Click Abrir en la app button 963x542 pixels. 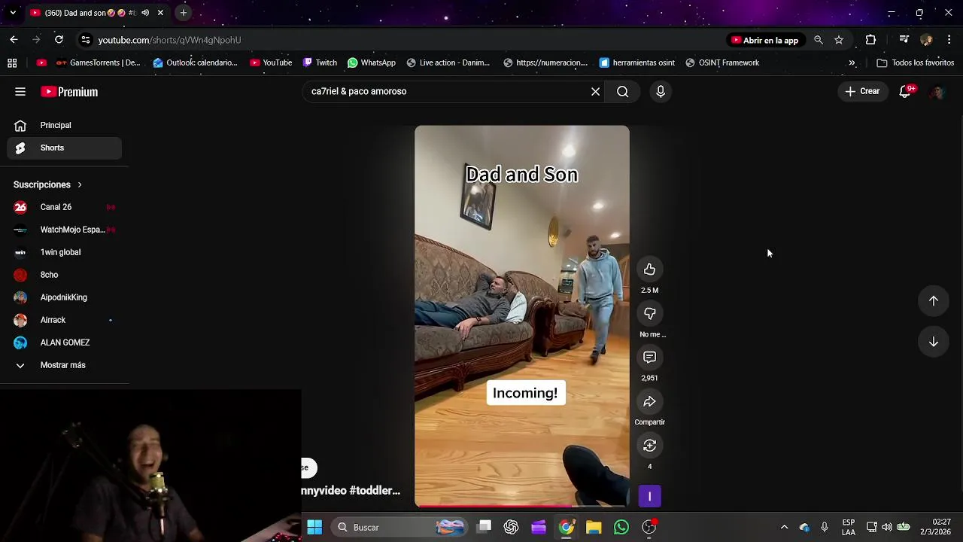(x=764, y=40)
